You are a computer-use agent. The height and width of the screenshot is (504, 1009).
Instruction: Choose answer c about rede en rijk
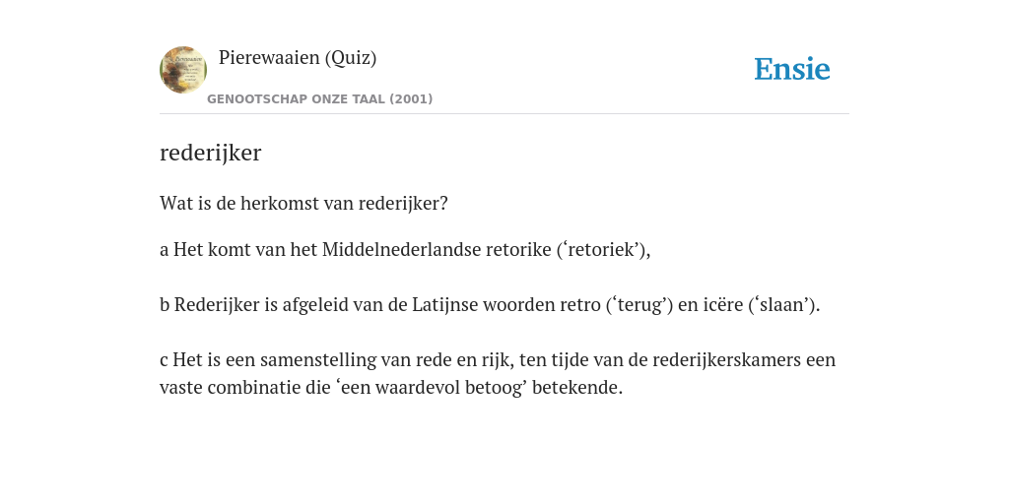[498, 373]
